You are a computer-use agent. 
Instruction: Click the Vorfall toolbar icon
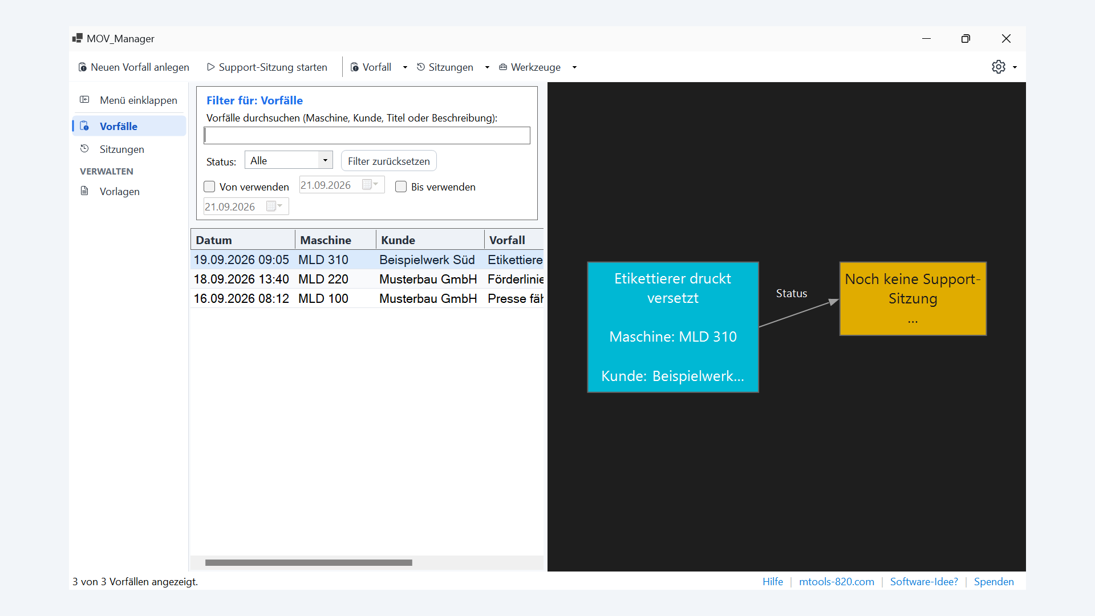pyautogui.click(x=355, y=67)
